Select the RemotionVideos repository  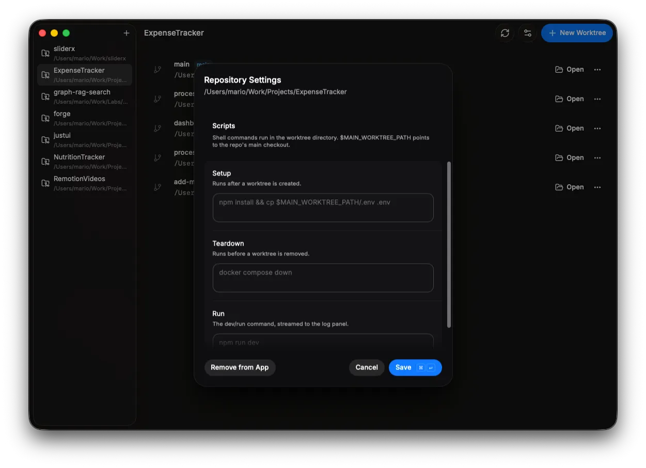(x=85, y=183)
